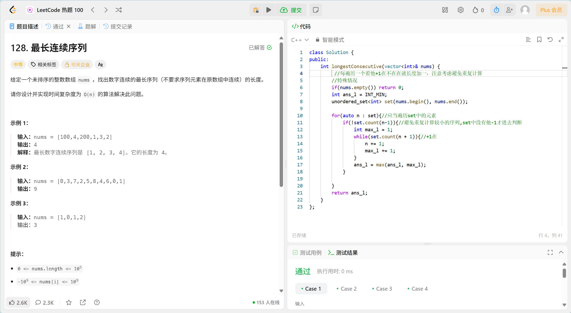The image size is (571, 313).
Task: Select Case 2 result
Action: (x=347, y=289)
